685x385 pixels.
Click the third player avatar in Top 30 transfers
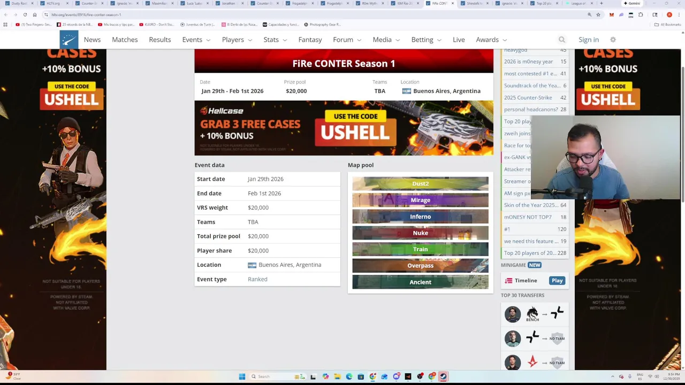click(512, 362)
